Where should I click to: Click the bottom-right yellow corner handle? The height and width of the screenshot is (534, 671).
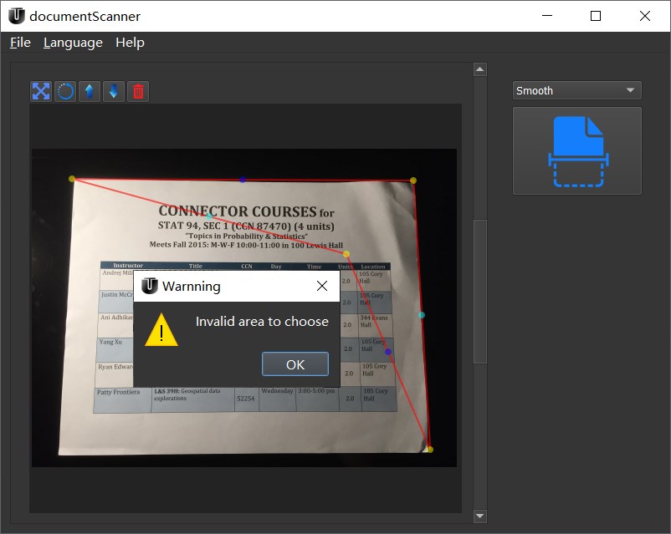(430, 450)
